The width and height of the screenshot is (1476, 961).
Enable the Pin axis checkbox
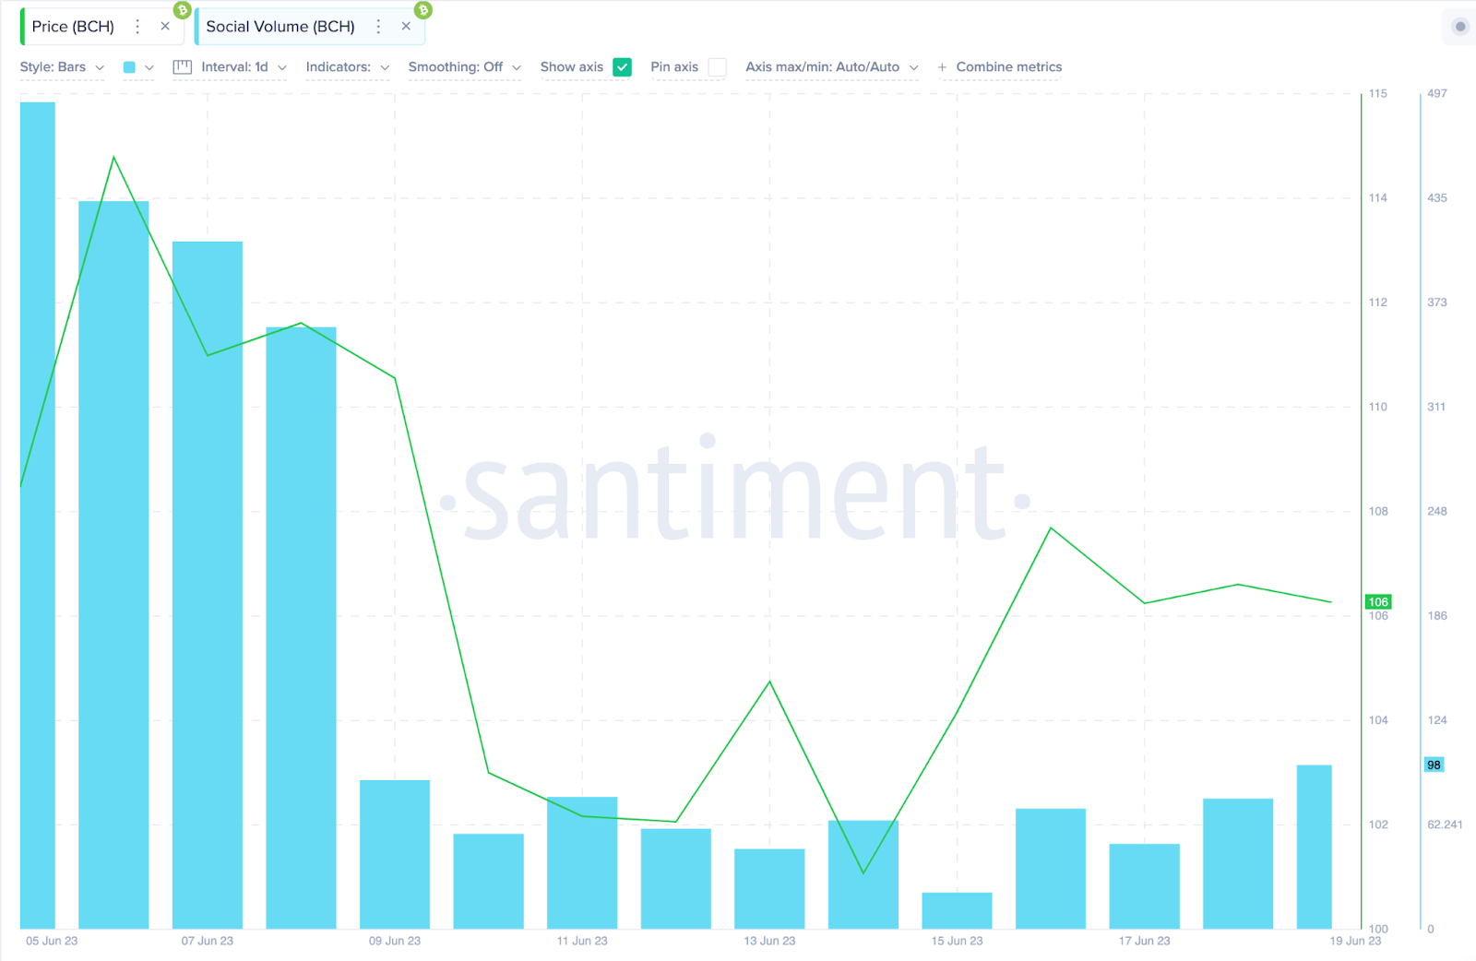click(717, 67)
